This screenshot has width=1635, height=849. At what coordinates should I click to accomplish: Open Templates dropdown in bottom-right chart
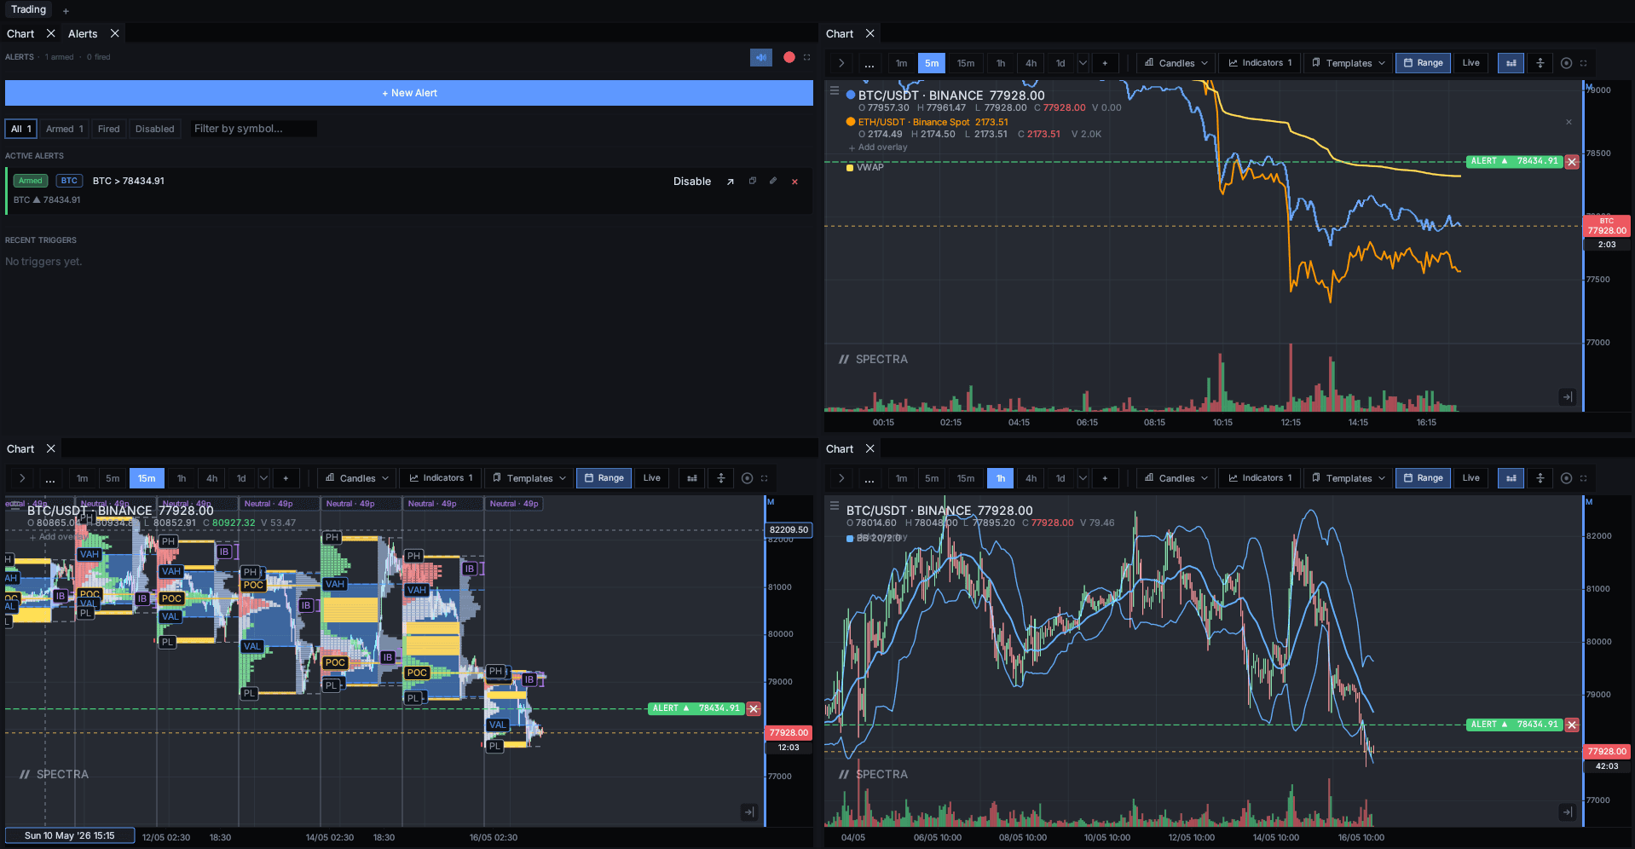(1349, 478)
